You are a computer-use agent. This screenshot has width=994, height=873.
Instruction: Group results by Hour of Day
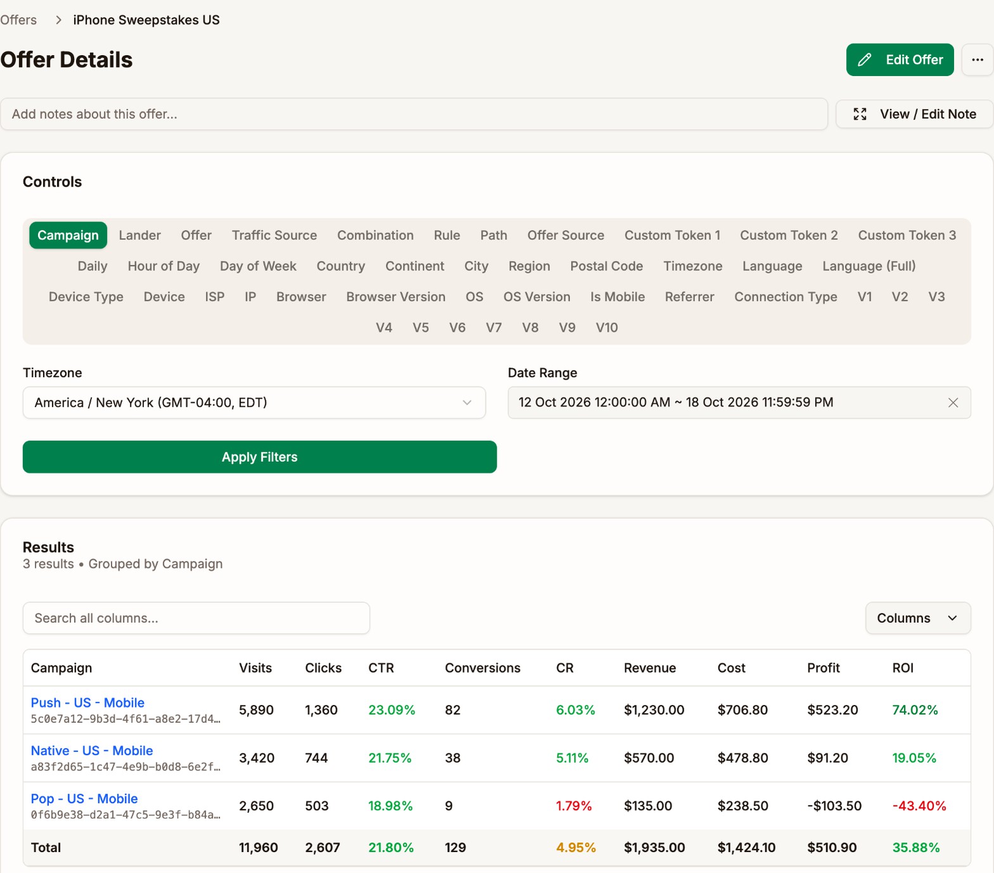(163, 266)
